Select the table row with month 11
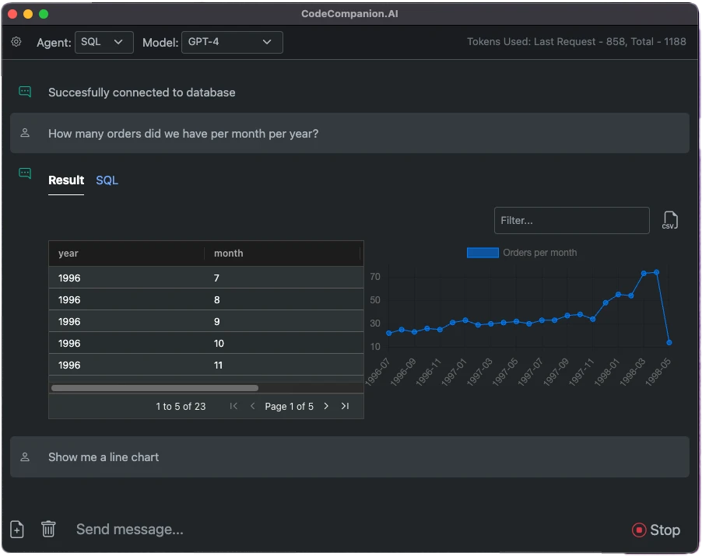 206,365
